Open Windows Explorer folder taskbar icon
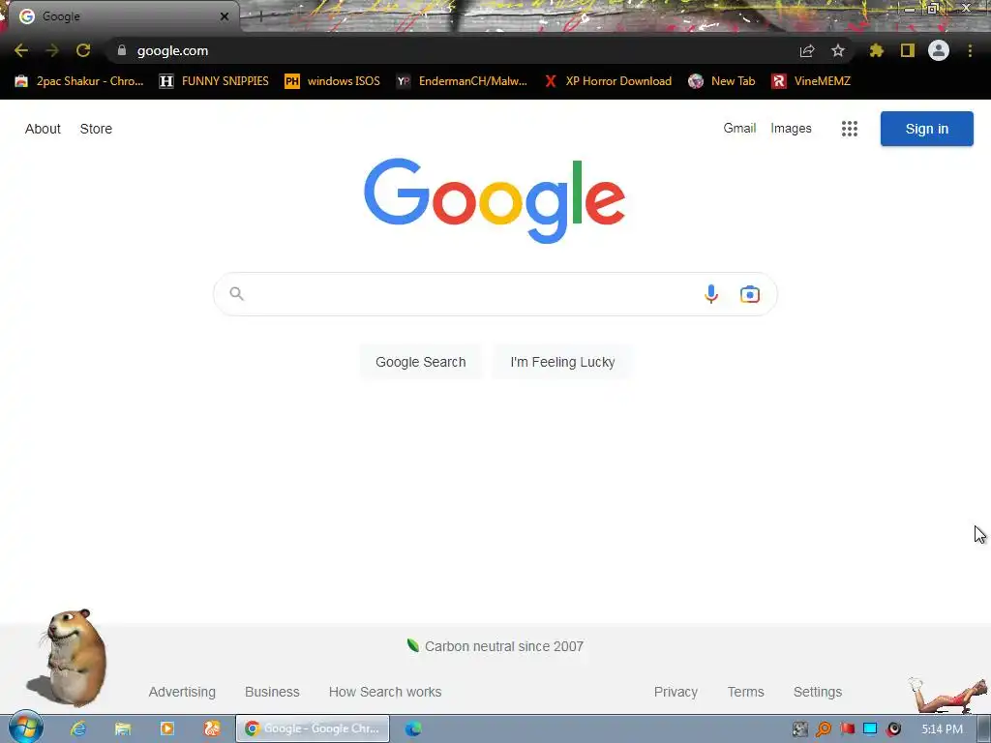The height and width of the screenshot is (743, 991). 123,728
